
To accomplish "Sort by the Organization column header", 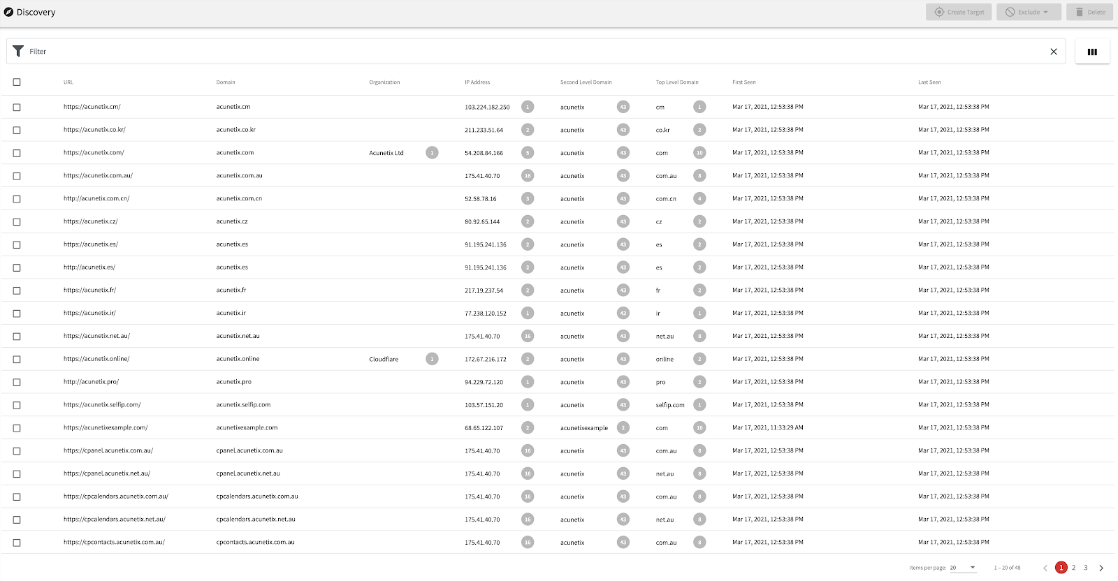I will tap(384, 82).
